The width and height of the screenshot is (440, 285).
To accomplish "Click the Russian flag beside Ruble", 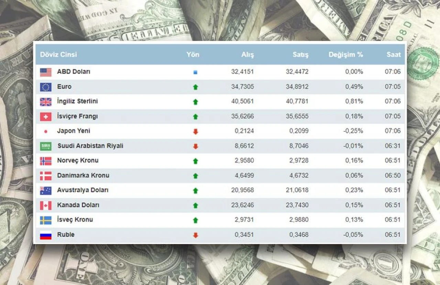I will (45, 235).
